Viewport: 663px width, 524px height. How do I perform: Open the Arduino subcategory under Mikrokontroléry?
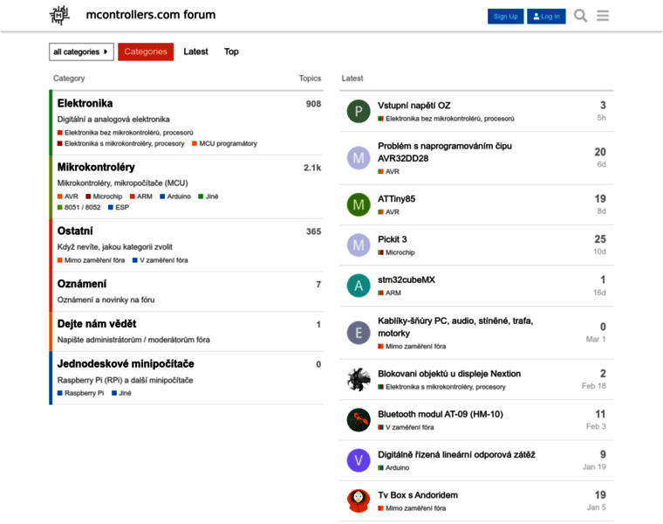175,196
